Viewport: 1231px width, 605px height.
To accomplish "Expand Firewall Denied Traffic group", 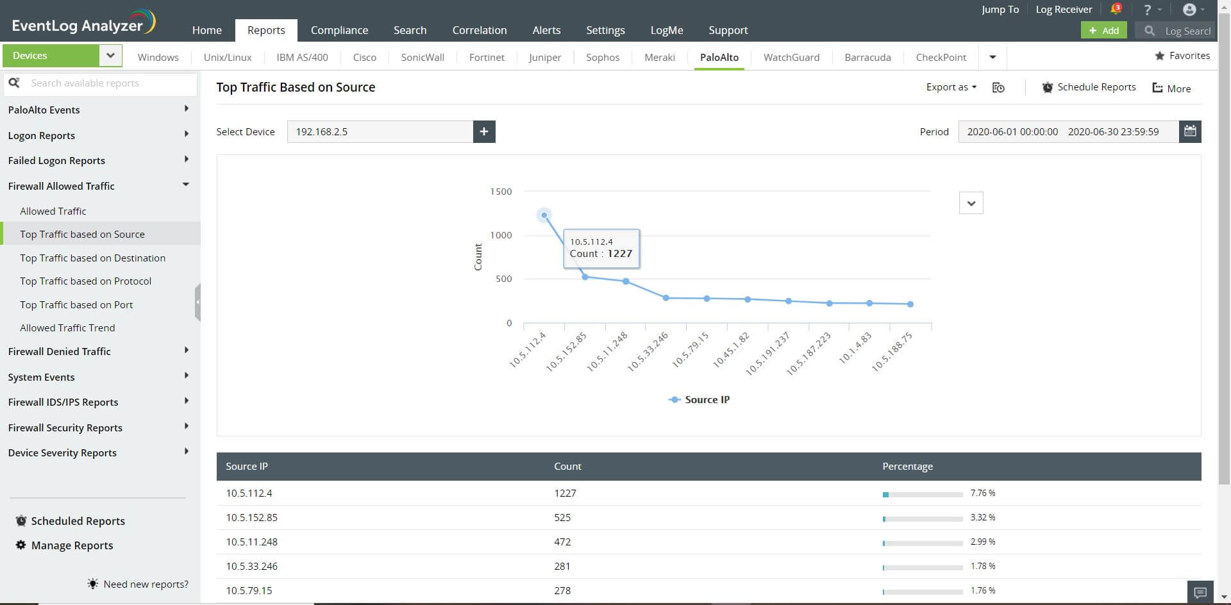I will [187, 350].
